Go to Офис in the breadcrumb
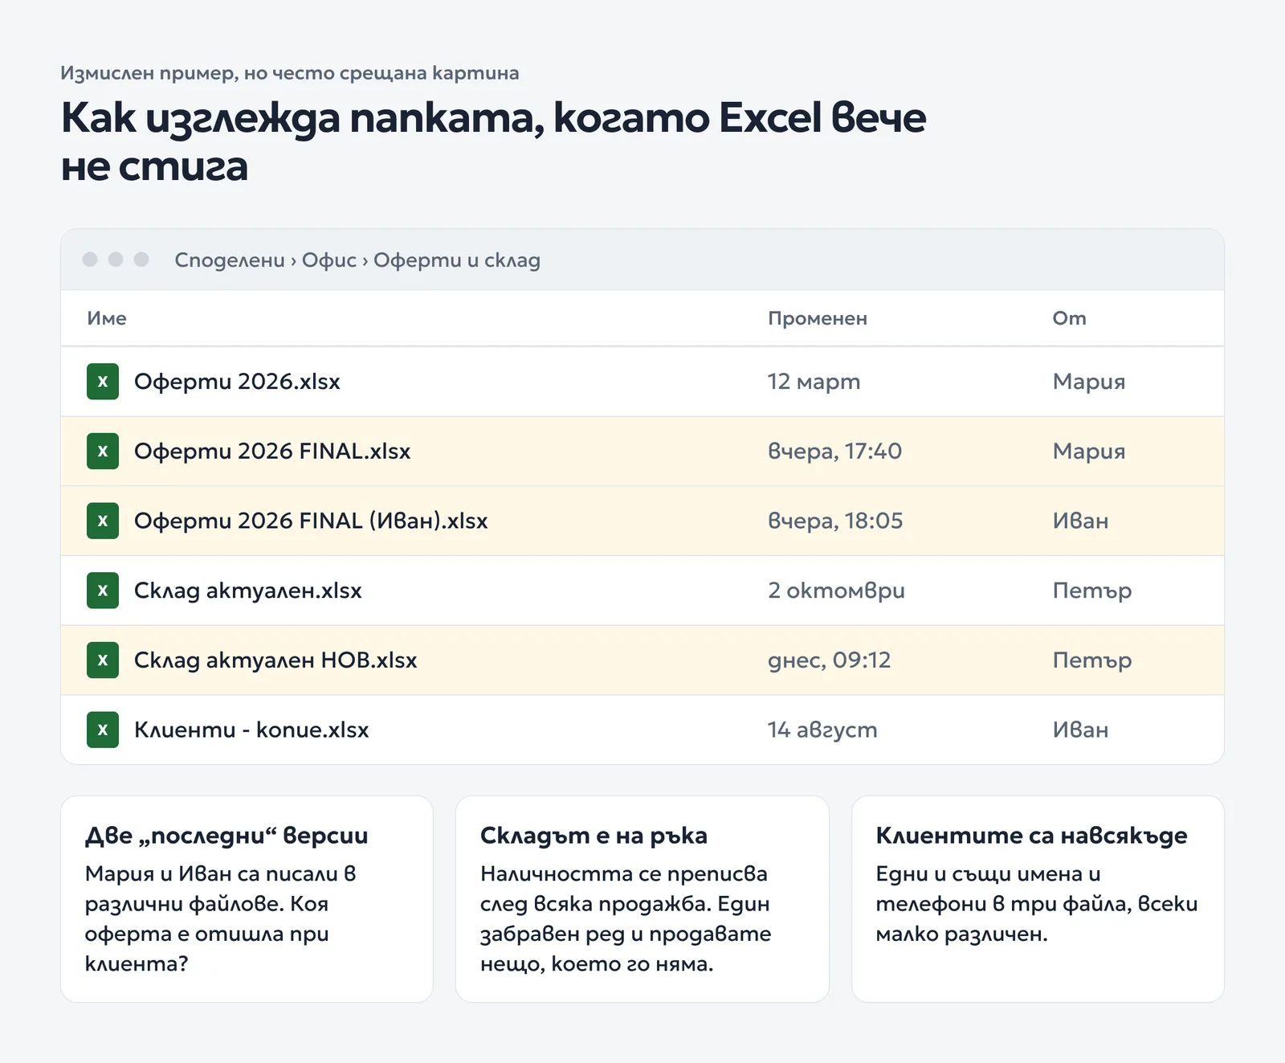Image resolution: width=1285 pixels, height=1063 pixels. [329, 260]
